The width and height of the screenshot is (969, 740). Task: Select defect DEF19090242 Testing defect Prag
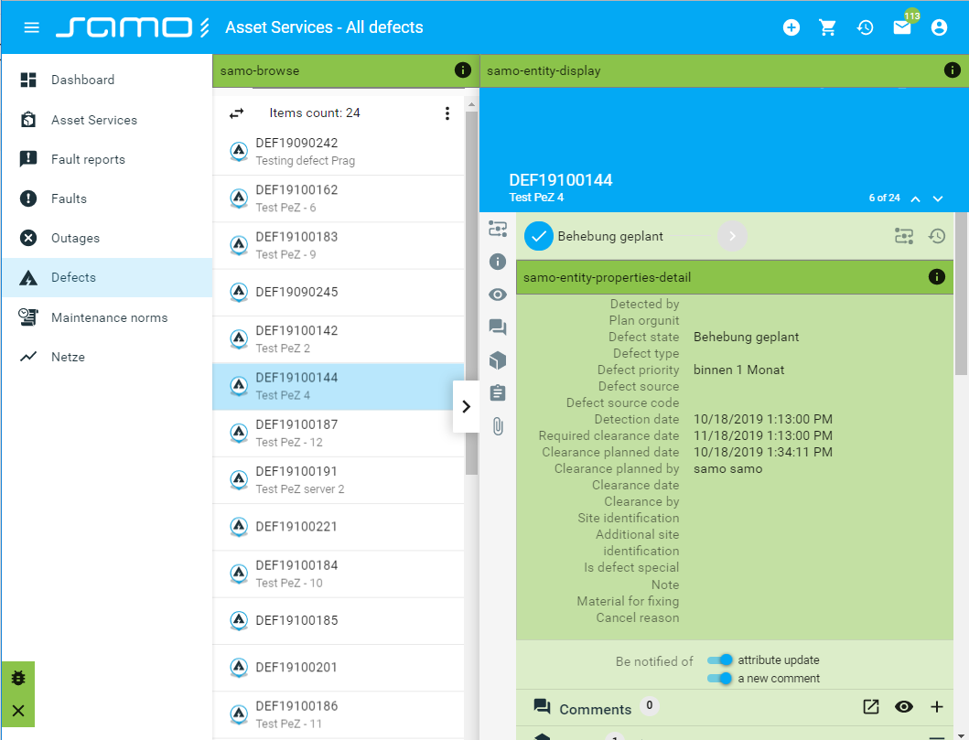click(x=338, y=152)
